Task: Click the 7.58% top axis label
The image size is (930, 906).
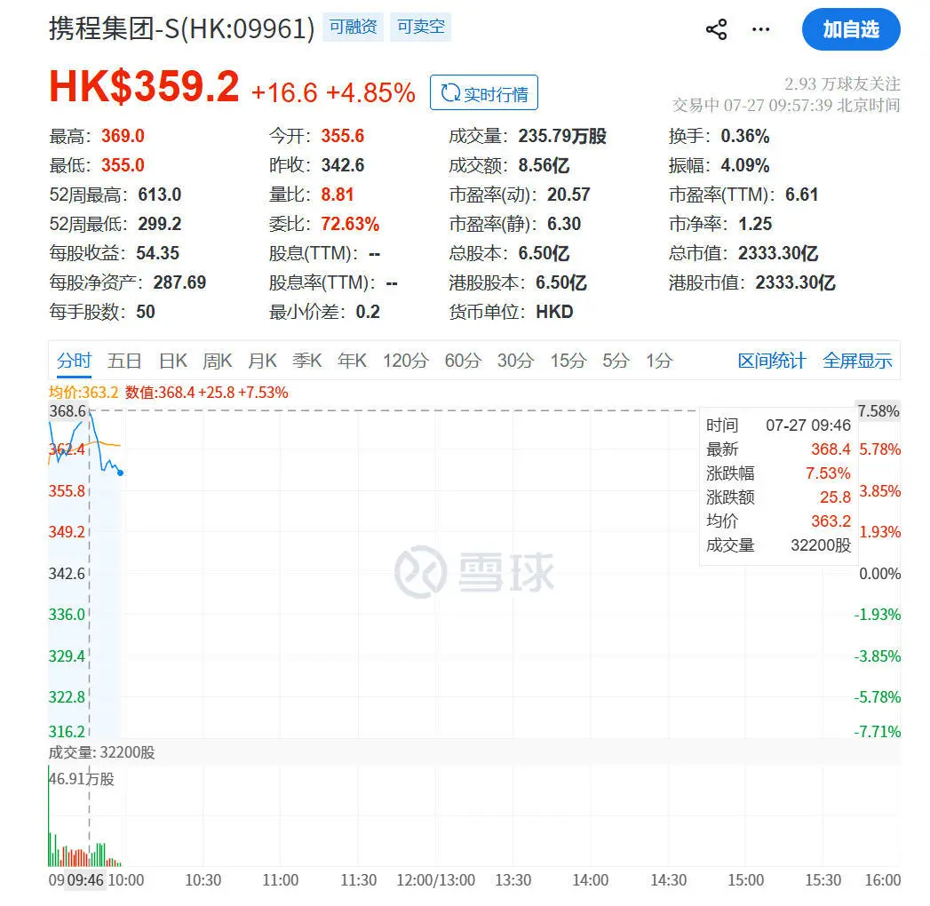Action: 878,411
